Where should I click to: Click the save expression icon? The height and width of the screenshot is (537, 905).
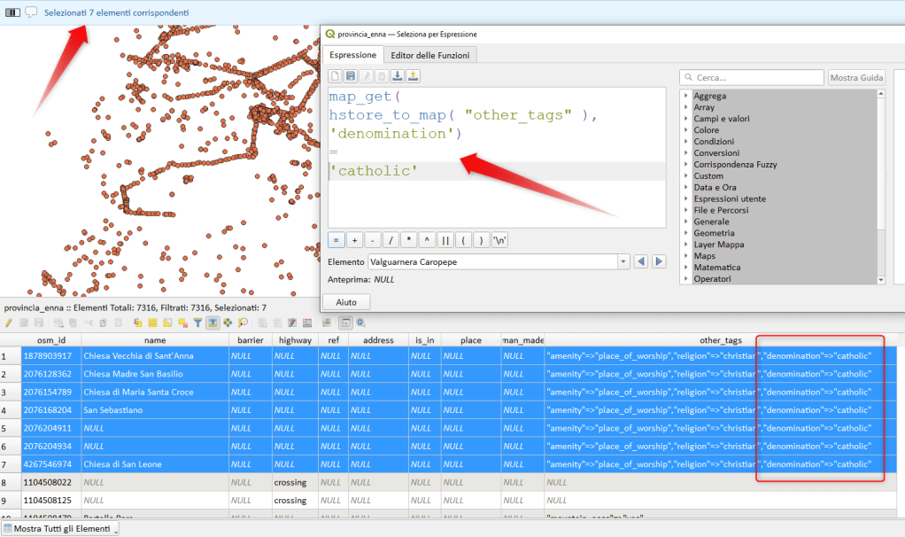351,77
